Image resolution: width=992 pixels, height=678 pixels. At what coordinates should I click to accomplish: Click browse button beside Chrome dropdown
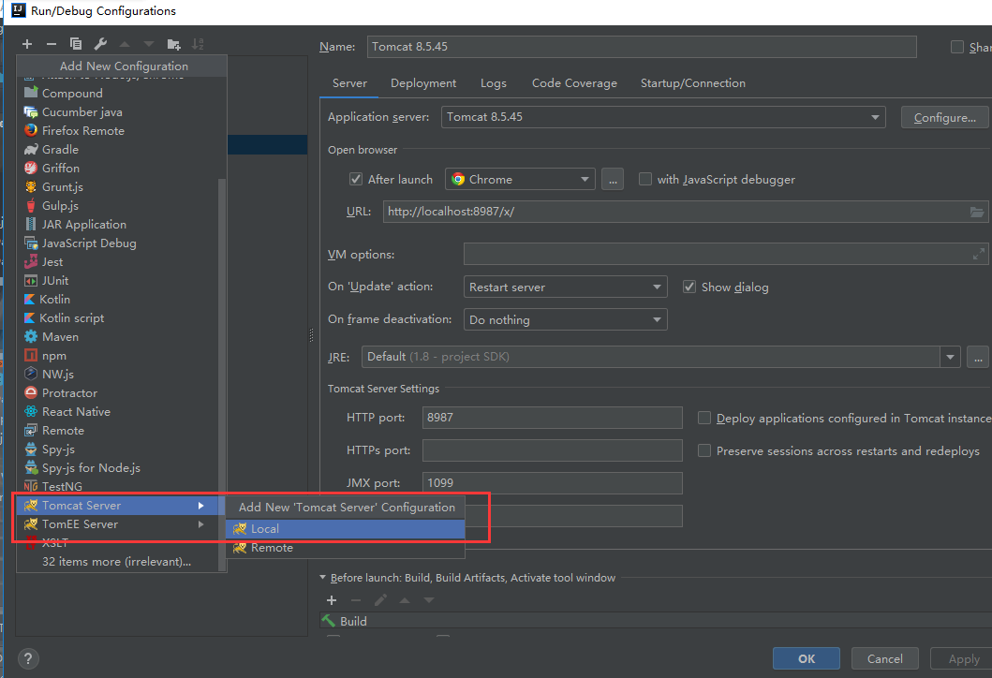pos(613,180)
